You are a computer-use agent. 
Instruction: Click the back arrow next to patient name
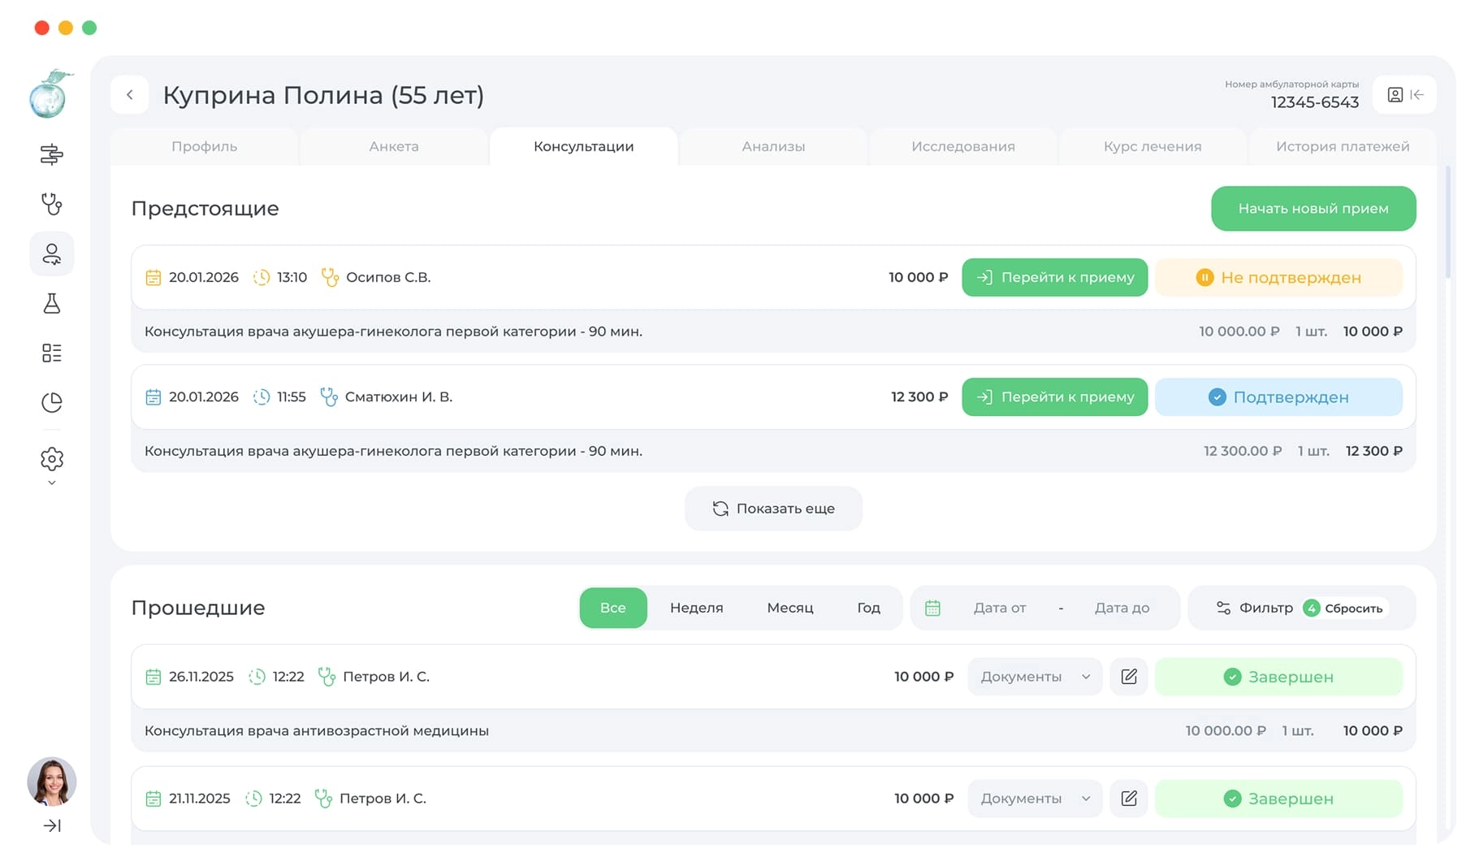(x=130, y=95)
